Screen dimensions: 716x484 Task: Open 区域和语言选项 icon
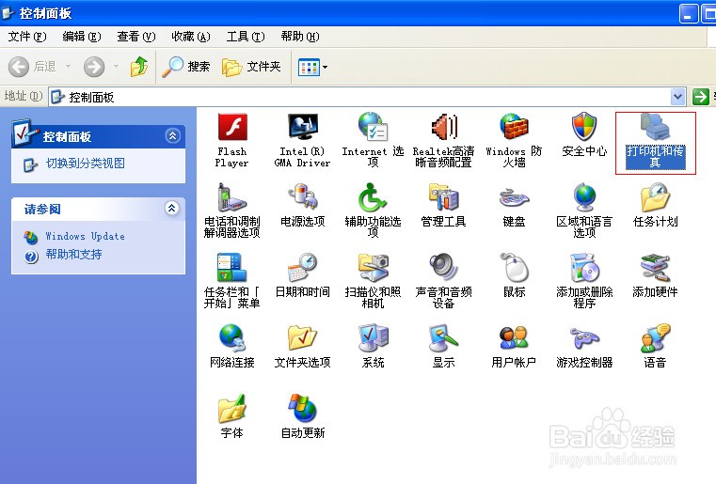click(584, 211)
